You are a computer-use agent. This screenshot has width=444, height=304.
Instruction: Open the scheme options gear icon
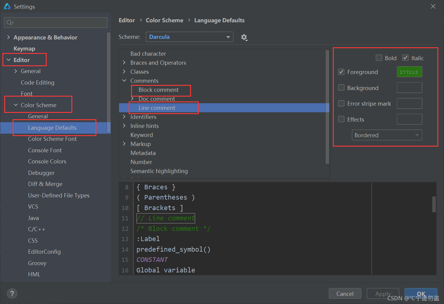244,37
